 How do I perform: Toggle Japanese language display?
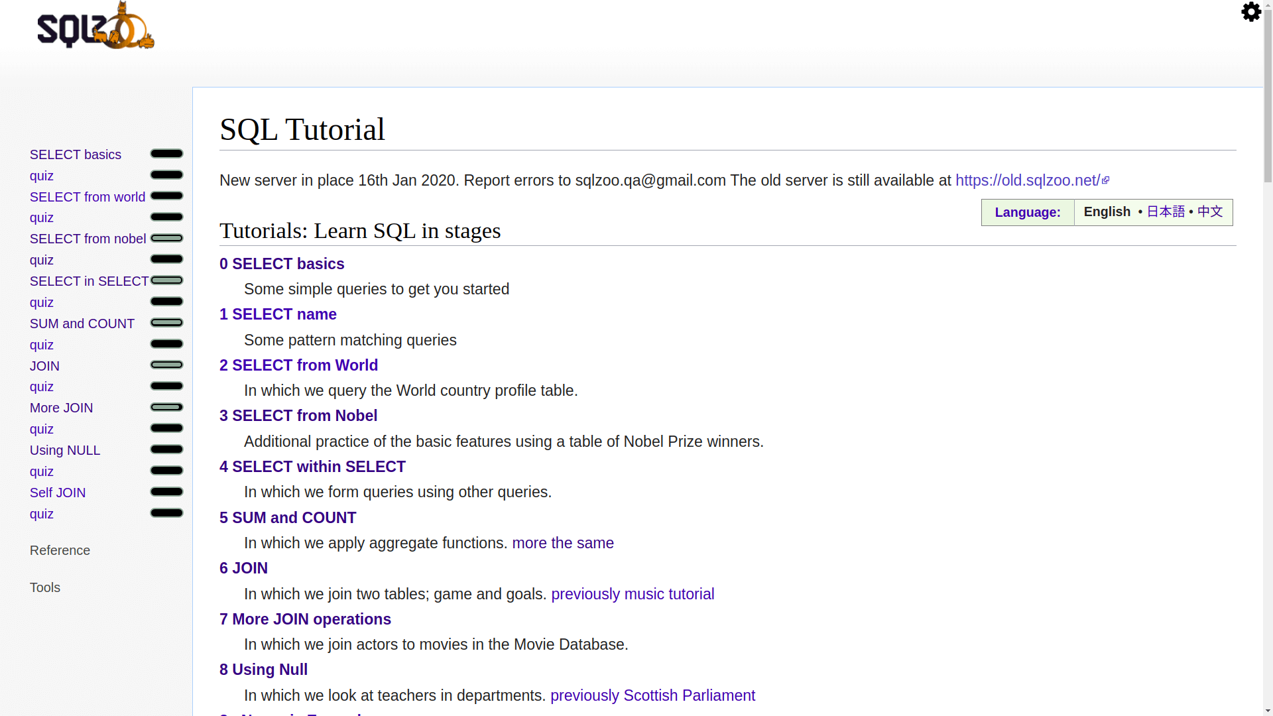pos(1166,211)
